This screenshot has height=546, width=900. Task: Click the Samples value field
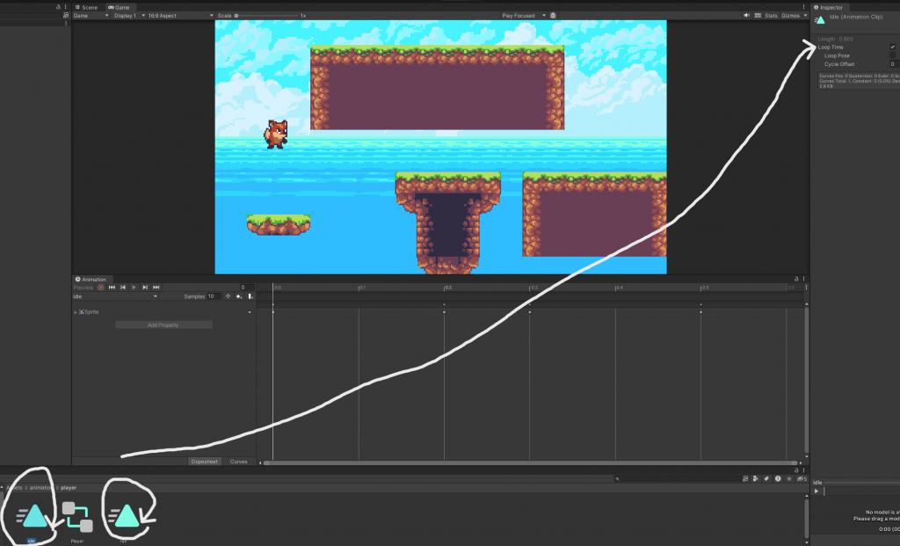click(214, 297)
